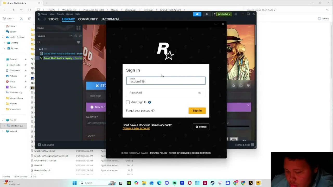Open the New dropdown in File Explorer
333x187 pixels.
[9, 18]
